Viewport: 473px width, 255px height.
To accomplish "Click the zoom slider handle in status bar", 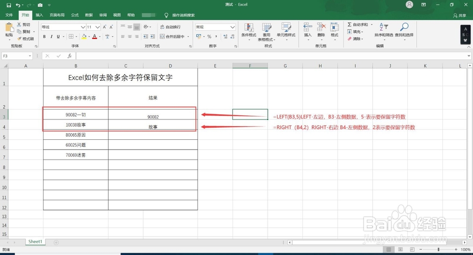I will [x=438, y=249].
